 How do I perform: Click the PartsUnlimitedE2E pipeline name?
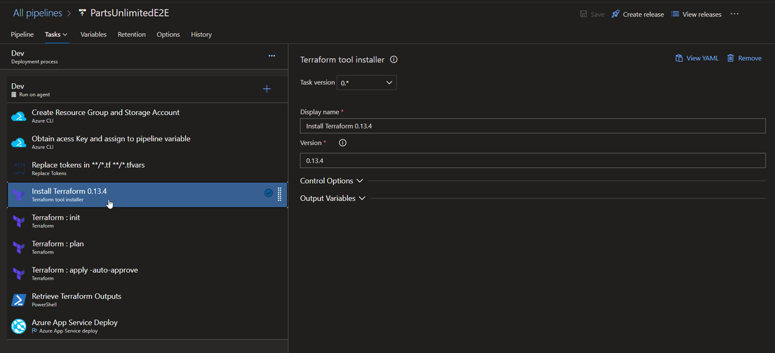pos(130,13)
